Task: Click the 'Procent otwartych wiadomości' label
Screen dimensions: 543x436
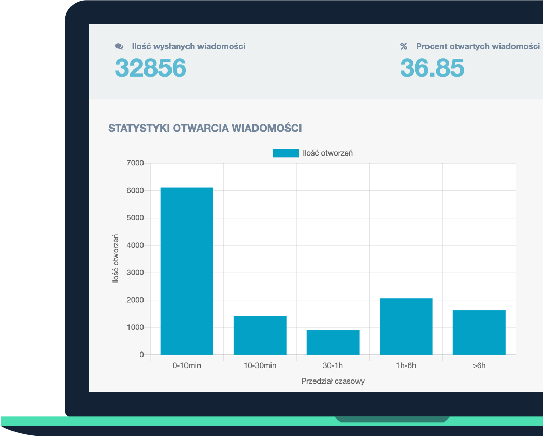Action: (478, 46)
